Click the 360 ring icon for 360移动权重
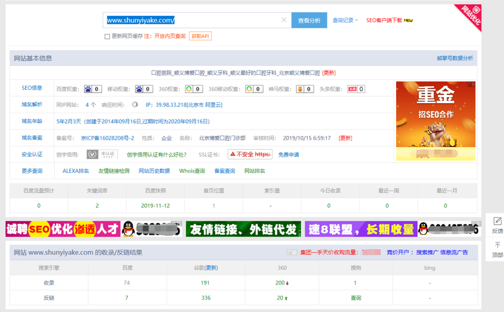The image size is (504, 312). click(249, 89)
